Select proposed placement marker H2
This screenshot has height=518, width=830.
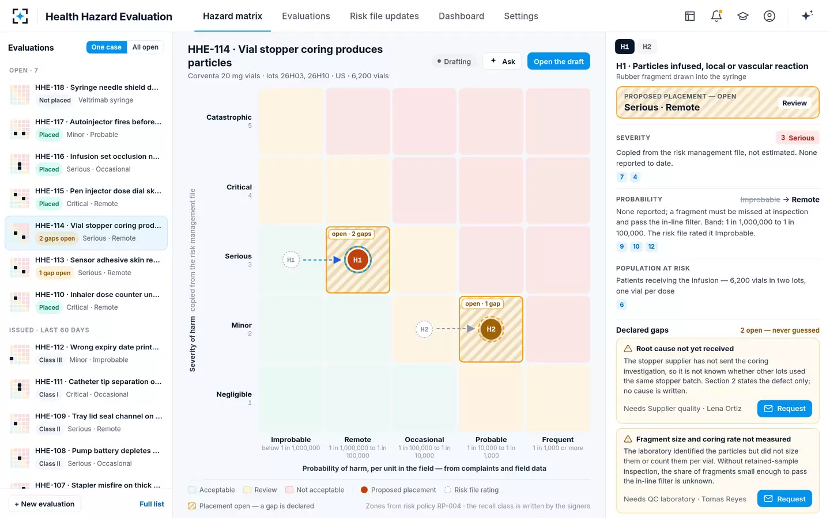click(x=491, y=329)
